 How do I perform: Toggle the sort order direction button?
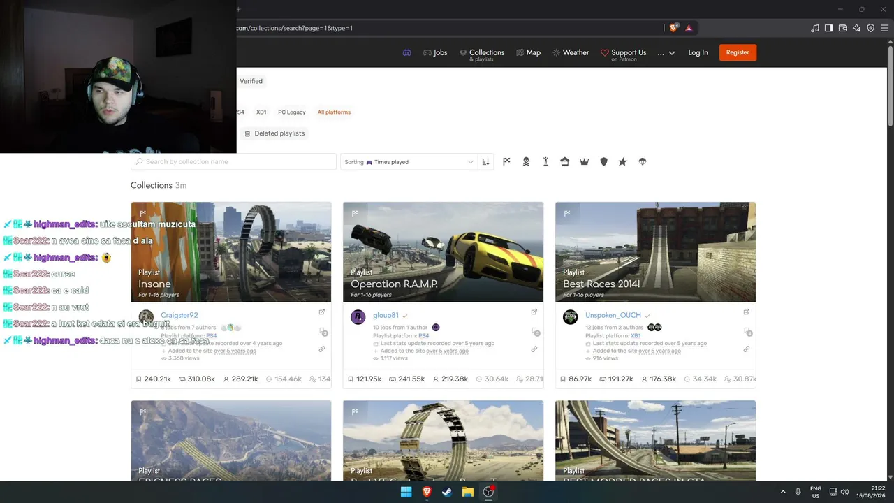coord(485,162)
